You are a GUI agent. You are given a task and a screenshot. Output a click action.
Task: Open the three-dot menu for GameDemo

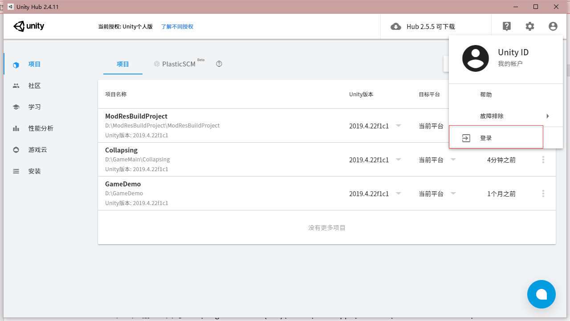pyautogui.click(x=543, y=193)
